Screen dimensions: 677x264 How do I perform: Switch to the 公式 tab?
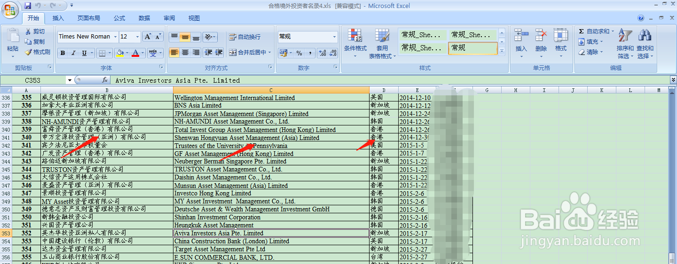[119, 18]
